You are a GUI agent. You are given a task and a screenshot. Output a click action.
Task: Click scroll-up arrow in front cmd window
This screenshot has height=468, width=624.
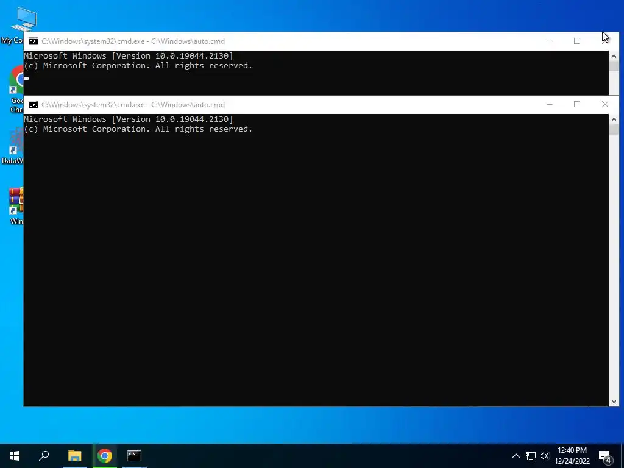pos(614,119)
